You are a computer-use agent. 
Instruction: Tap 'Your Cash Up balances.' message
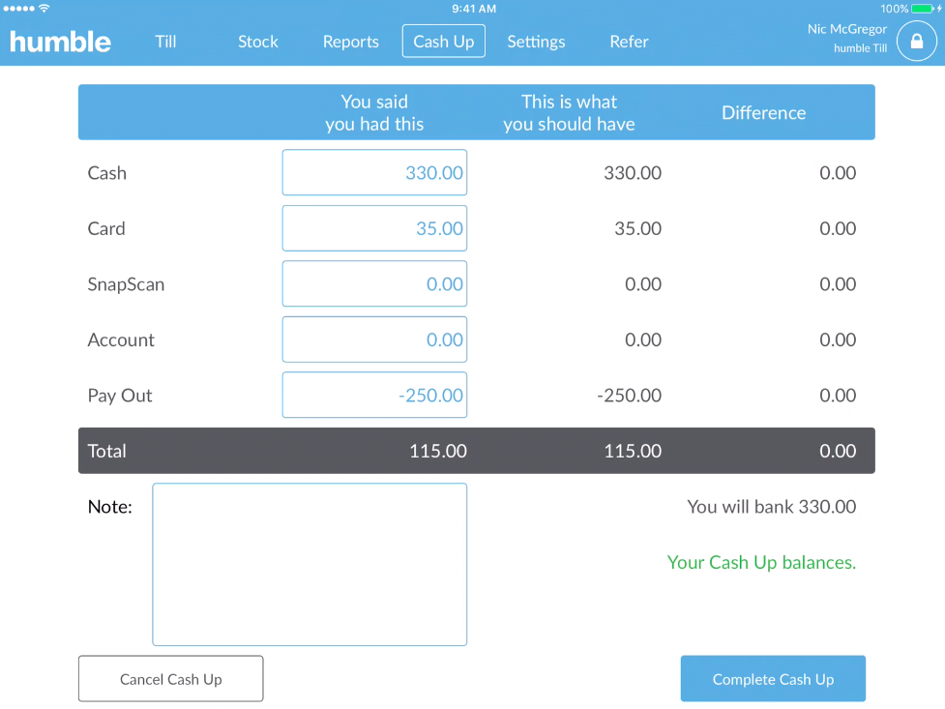(761, 562)
